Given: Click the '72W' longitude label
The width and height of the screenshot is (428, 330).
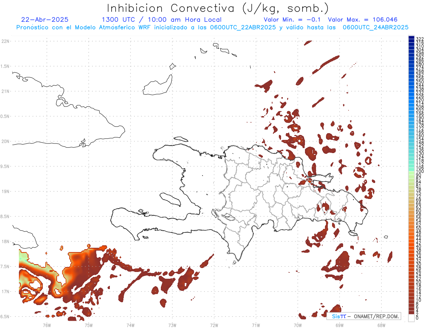Looking at the screenshot, I should click(214, 325).
